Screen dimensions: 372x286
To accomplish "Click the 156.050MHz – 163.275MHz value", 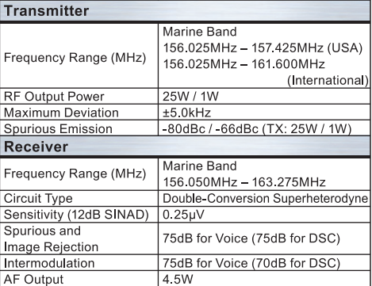I will (244, 182).
